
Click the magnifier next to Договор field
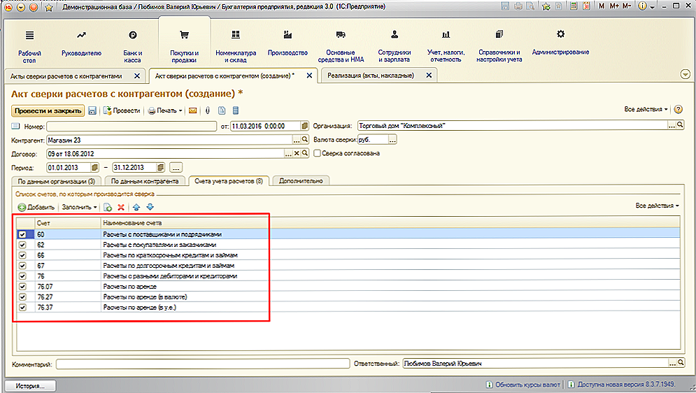[x=304, y=153]
